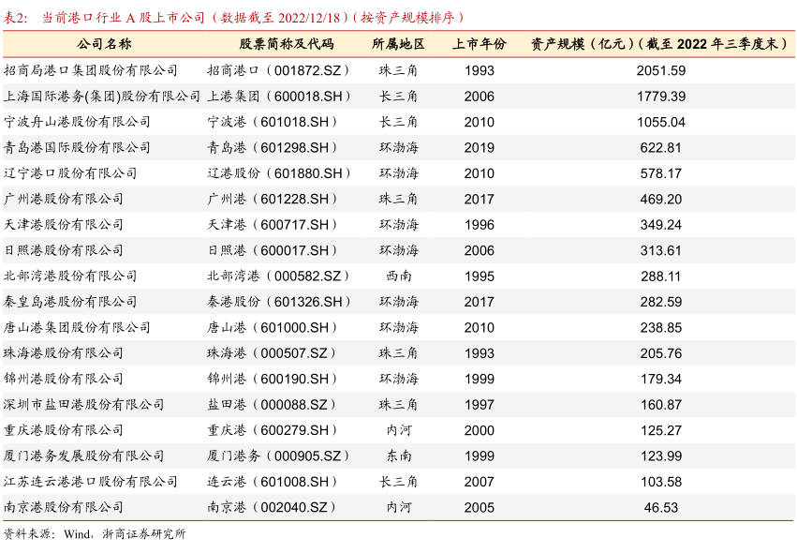797x553 pixels.
Task: Click asset value 622.81
Action: (661, 147)
